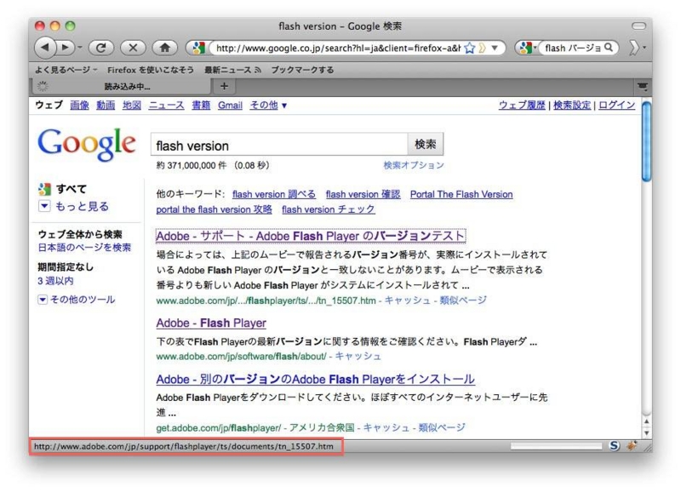Expand その他のツール in the sidebar
Image resolution: width=681 pixels, height=492 pixels.
coord(77,299)
